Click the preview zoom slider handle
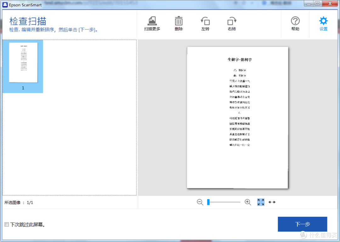The height and width of the screenshot is (242, 340). 208,202
